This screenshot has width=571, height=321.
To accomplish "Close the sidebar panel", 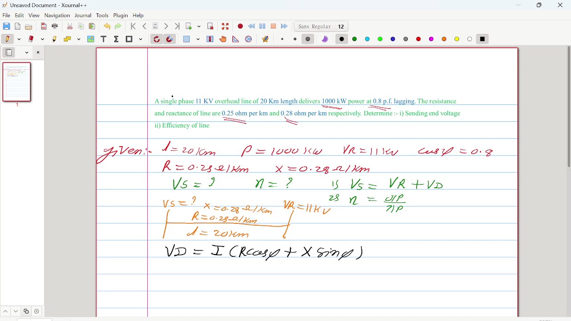I will click(38, 53).
